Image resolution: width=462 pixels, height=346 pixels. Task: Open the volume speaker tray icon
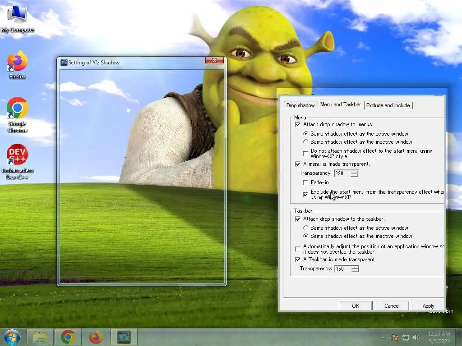pyautogui.click(x=416, y=337)
